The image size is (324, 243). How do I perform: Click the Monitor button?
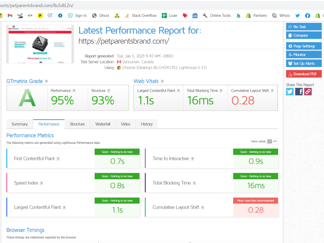304,55
